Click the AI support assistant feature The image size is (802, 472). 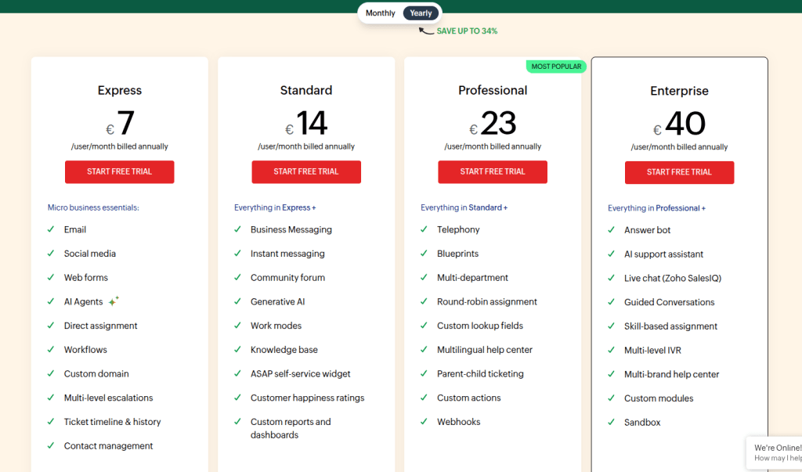click(663, 254)
